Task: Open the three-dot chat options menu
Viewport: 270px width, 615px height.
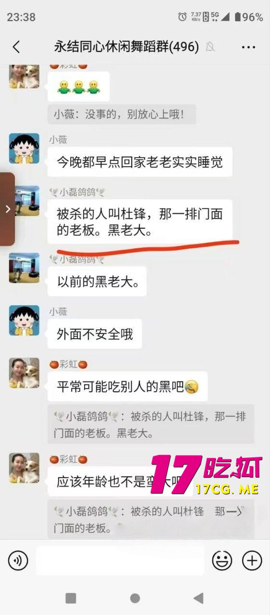Action: click(x=248, y=47)
